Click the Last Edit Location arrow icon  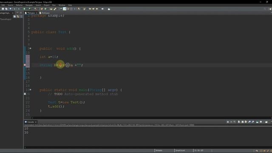[x=90, y=9]
